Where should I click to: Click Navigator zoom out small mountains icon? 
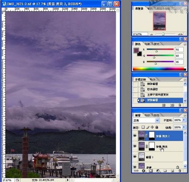tap(151, 34)
